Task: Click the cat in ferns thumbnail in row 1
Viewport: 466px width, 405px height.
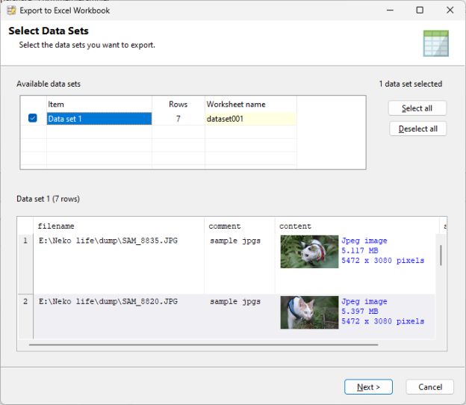Action: 309,252
